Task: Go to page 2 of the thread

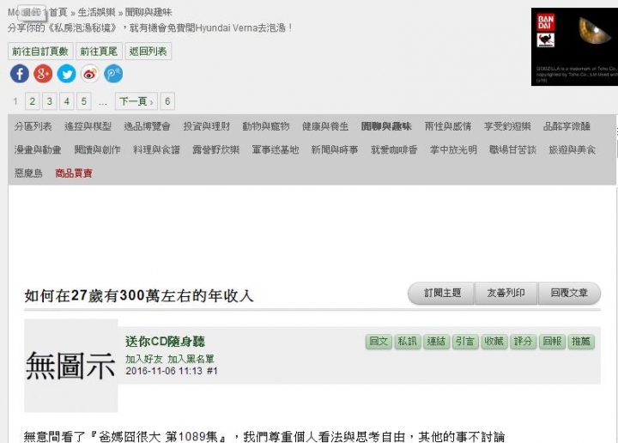Action: point(33,101)
